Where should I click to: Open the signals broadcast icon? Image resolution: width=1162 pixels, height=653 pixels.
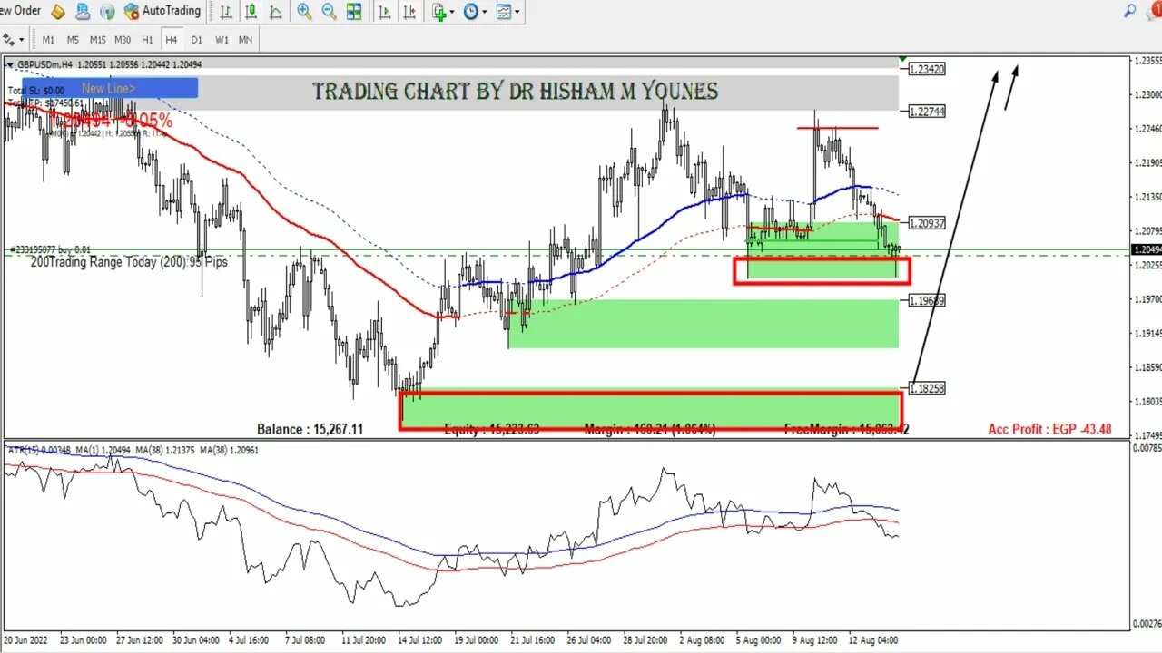click(x=107, y=12)
